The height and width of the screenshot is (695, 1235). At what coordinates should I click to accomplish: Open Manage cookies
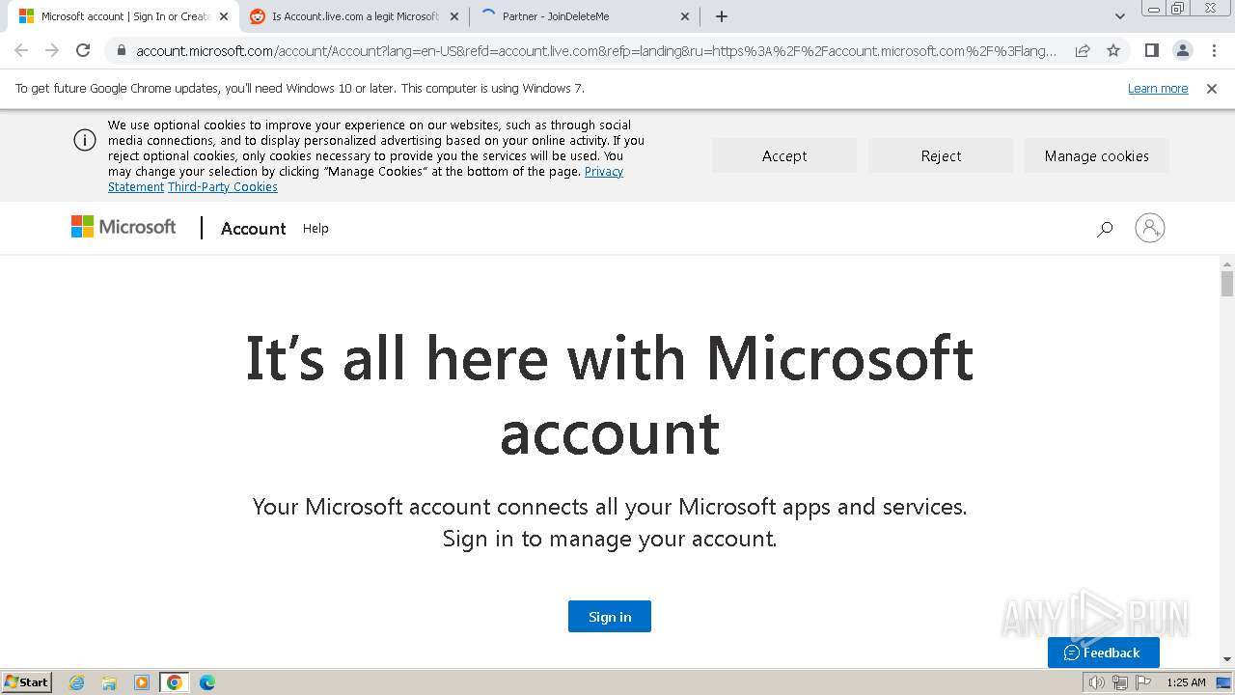[1097, 155]
